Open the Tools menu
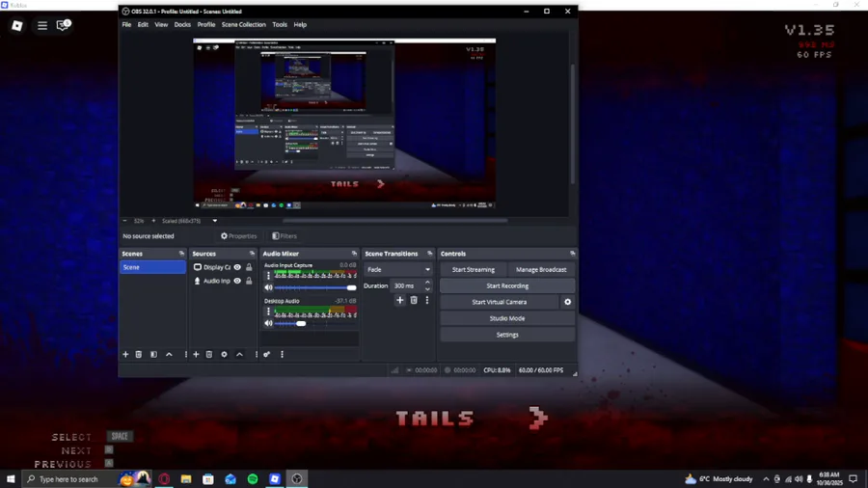This screenshot has width=868, height=488. click(x=280, y=24)
